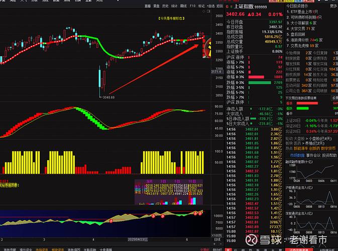The height and width of the screenshot is (251, 338).
Task: Click 更多 in 今日投资提示 panel
Action: coord(334,6)
